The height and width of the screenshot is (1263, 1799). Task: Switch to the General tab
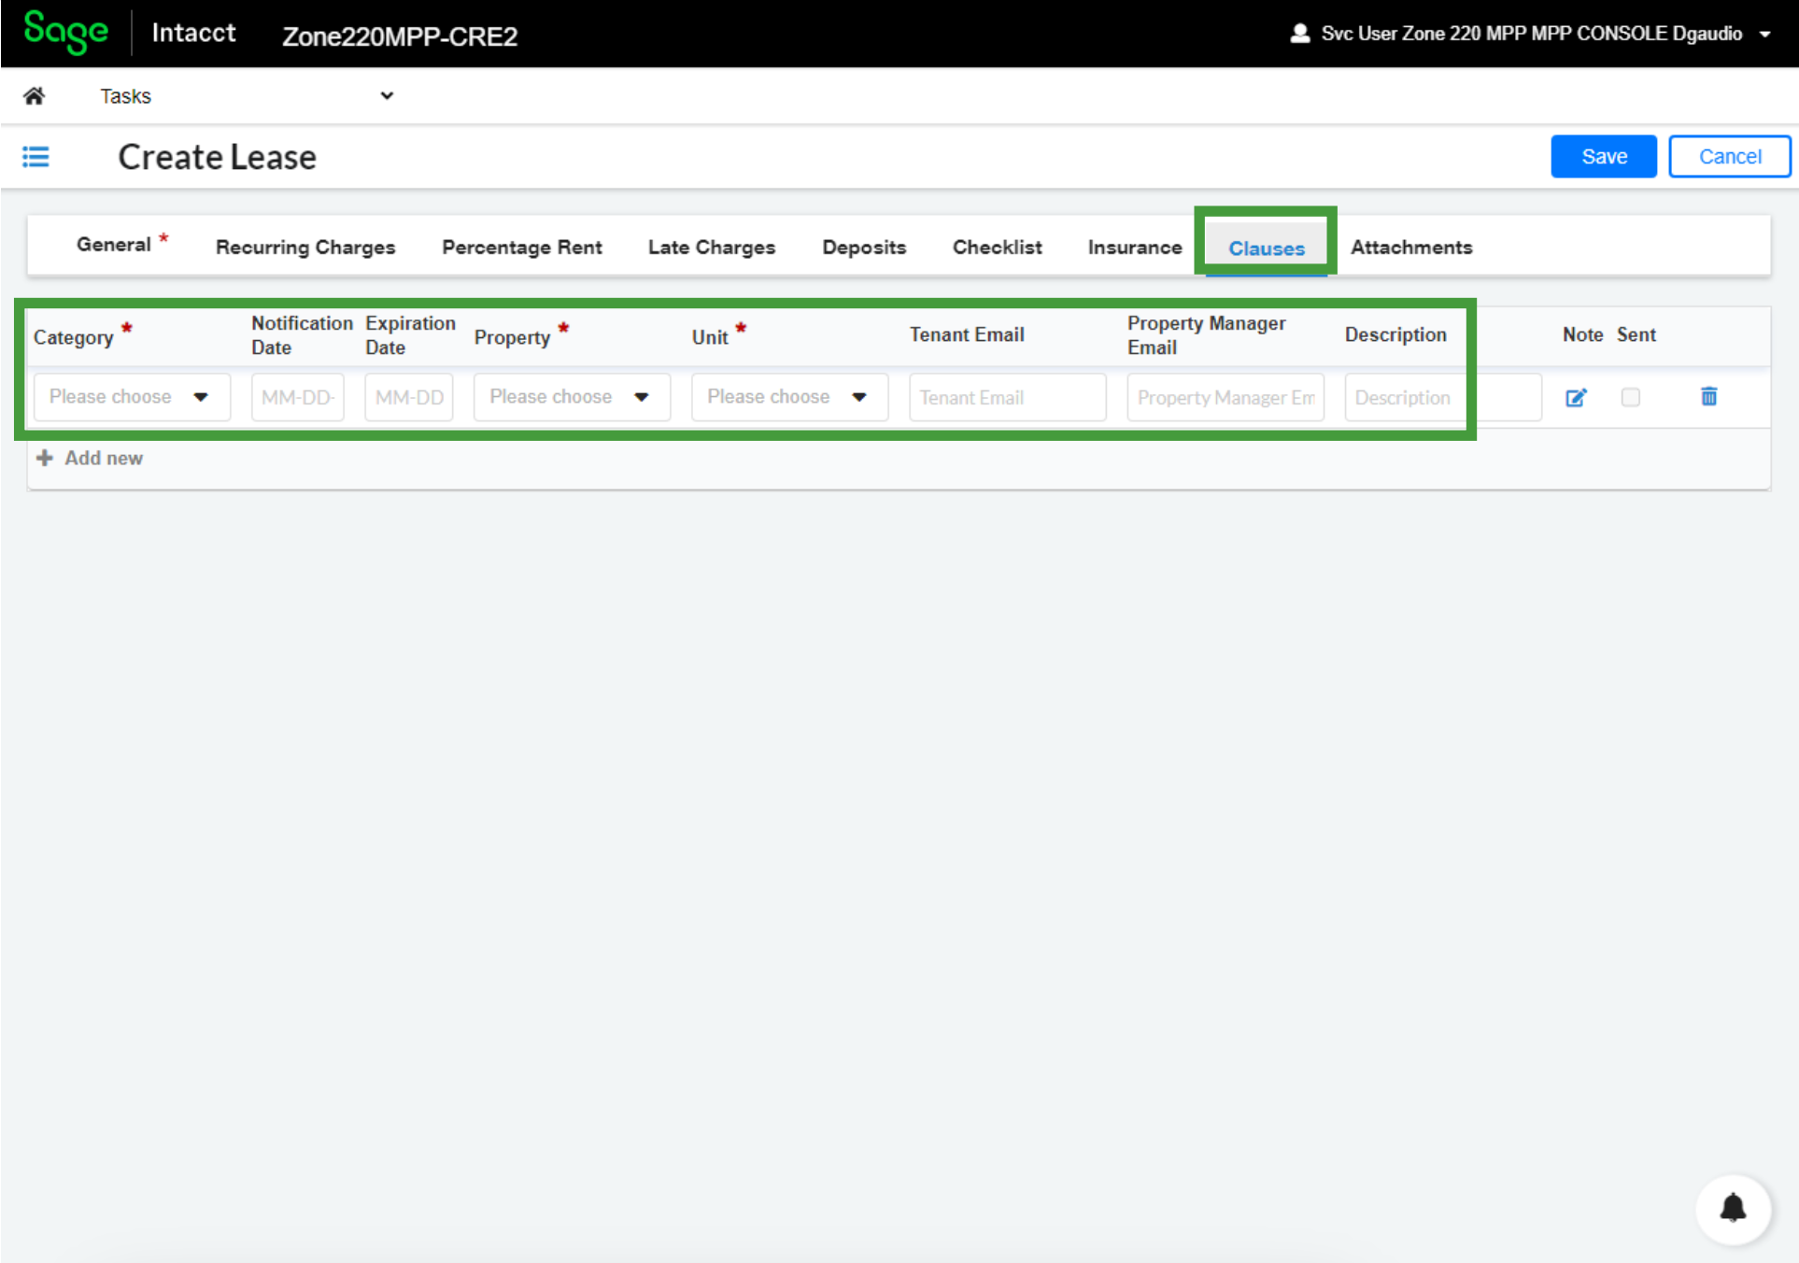(114, 245)
